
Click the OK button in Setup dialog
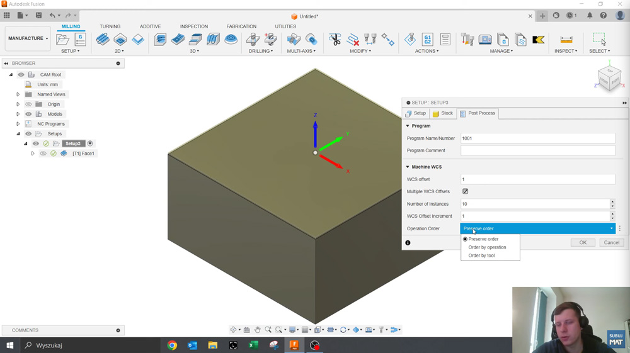582,242
